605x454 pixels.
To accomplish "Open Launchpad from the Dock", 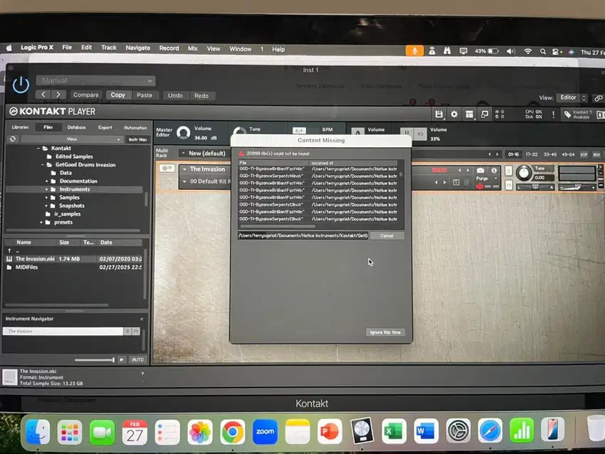I will tap(70, 432).
